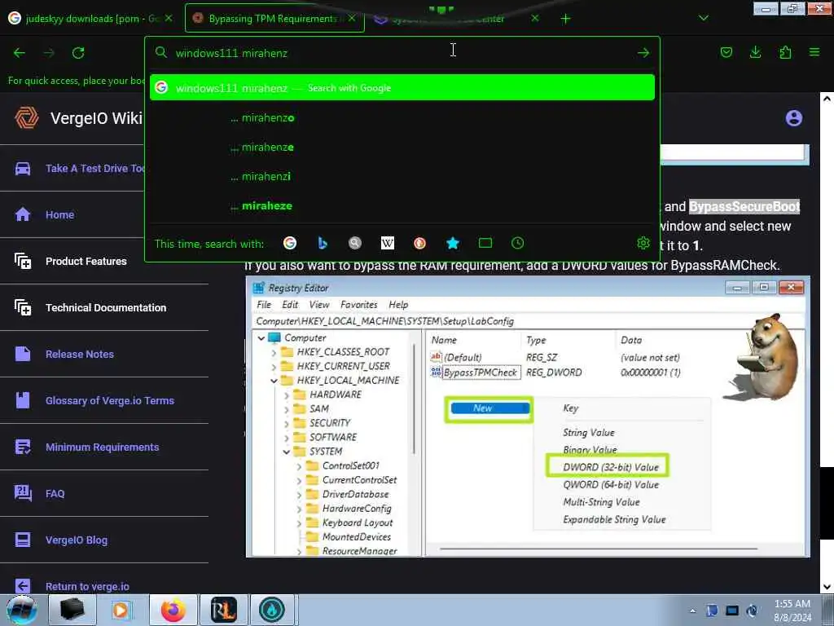Open Minimum Requirements sidebar link

tap(102, 447)
